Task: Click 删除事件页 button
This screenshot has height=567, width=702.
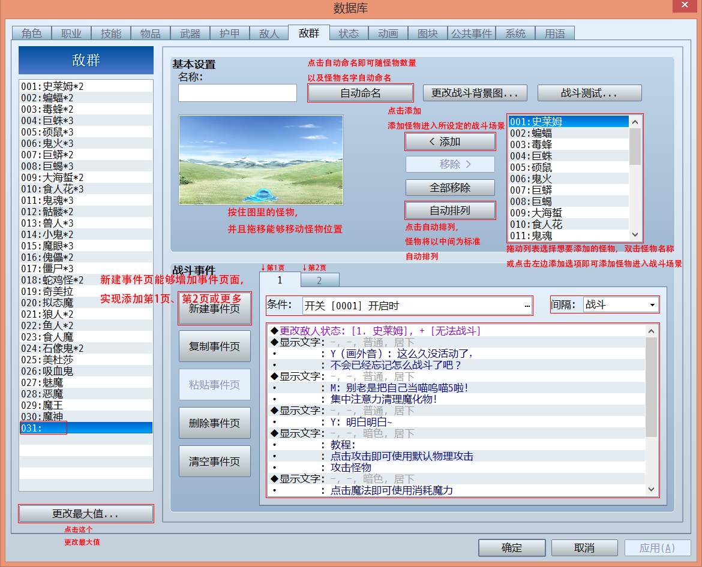Action: click(214, 423)
